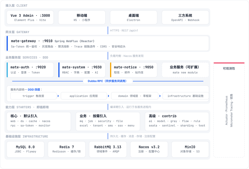Click the 网关层 GATEWAY section heading

(x=17, y=32)
